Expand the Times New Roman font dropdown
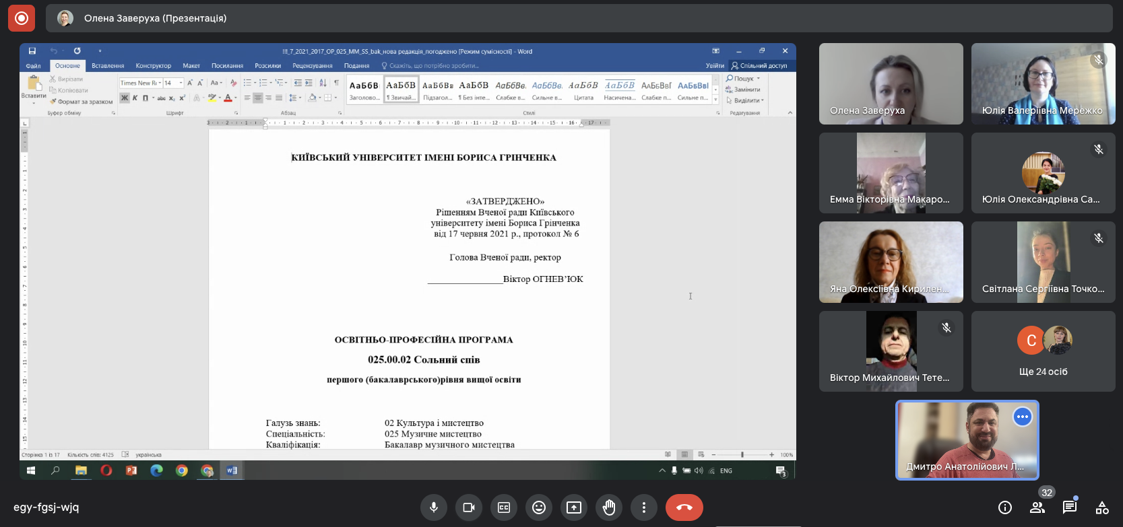The height and width of the screenshot is (527, 1123). point(160,83)
